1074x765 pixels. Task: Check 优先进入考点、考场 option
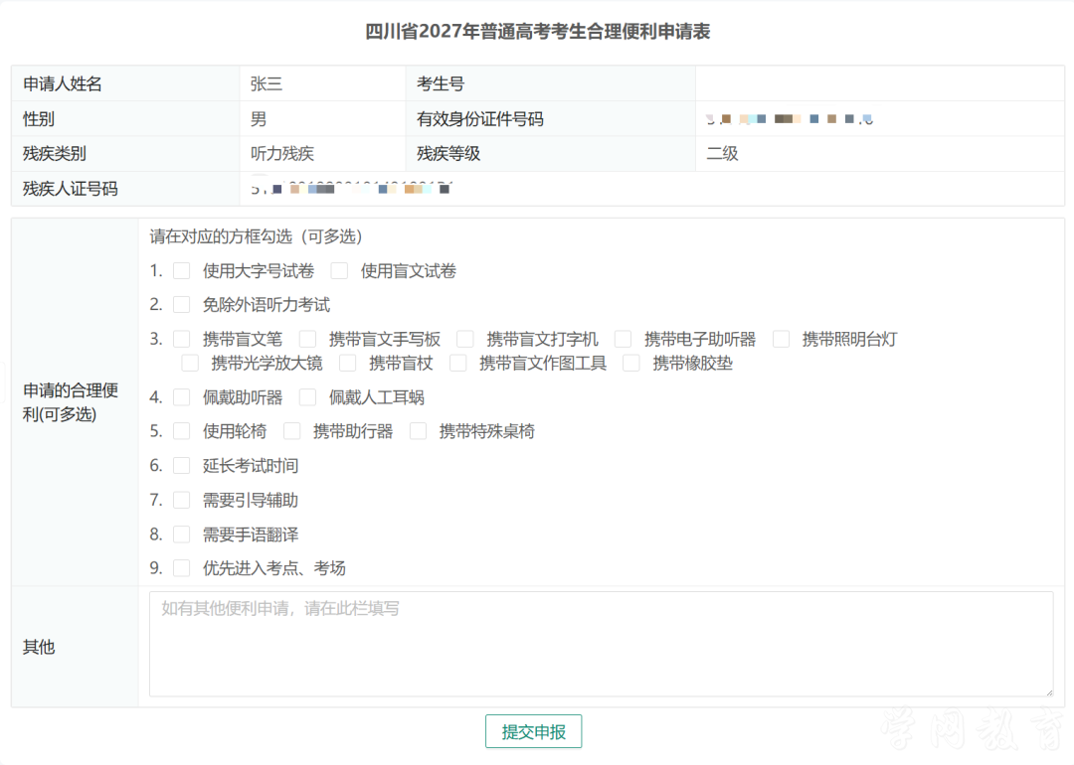182,568
